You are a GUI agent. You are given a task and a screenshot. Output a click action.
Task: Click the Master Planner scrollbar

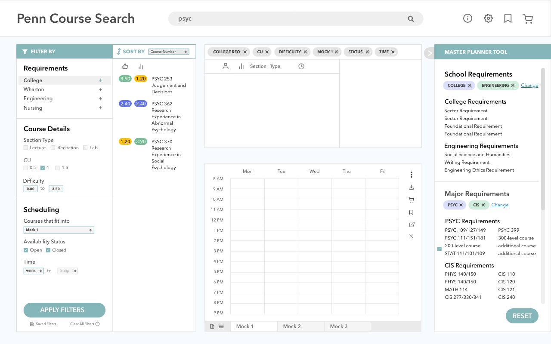coord(543,139)
